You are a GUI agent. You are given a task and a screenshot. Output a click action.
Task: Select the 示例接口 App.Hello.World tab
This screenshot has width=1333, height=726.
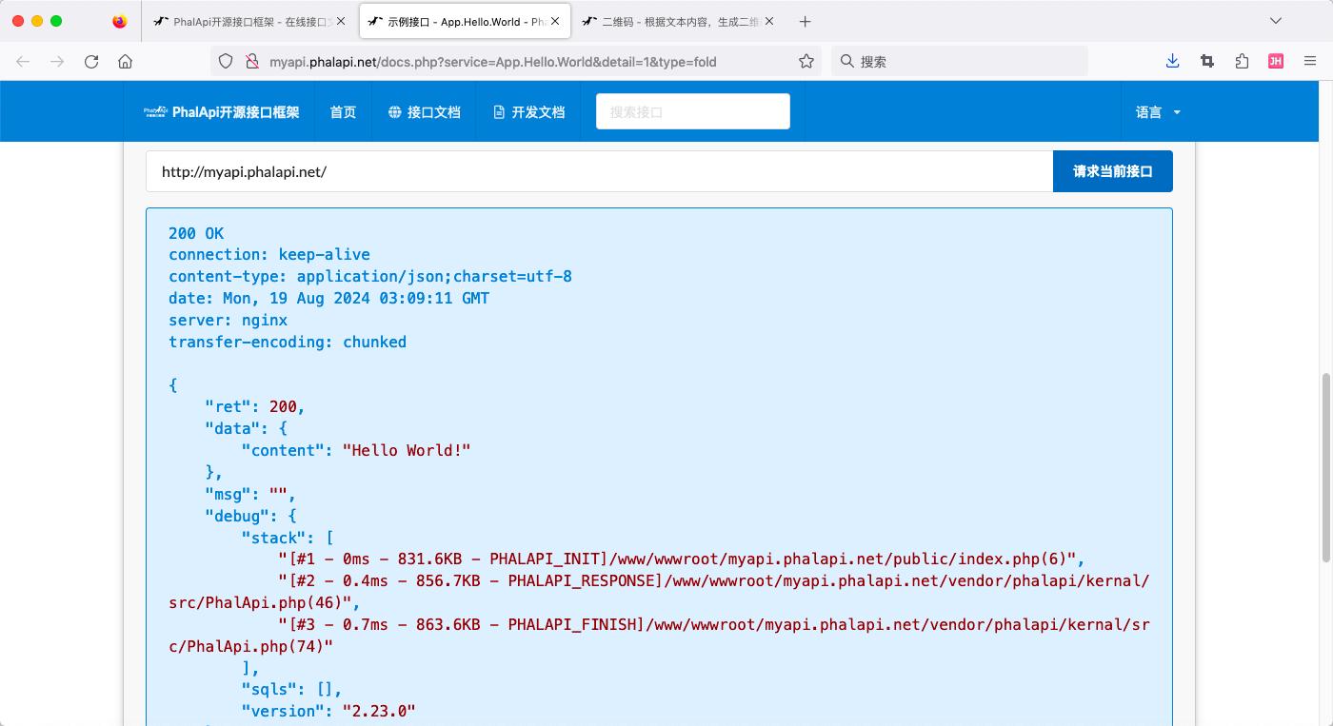pos(466,21)
